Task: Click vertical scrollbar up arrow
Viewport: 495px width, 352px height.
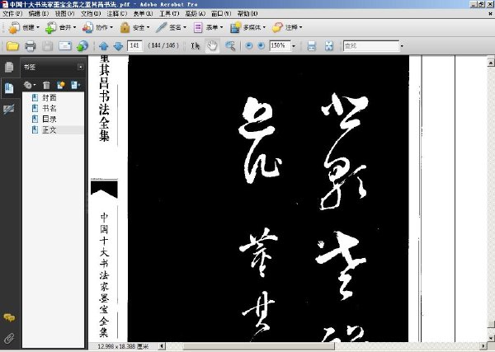Action: point(491,63)
